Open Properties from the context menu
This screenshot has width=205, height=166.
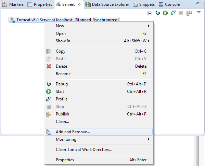(x=99, y=160)
